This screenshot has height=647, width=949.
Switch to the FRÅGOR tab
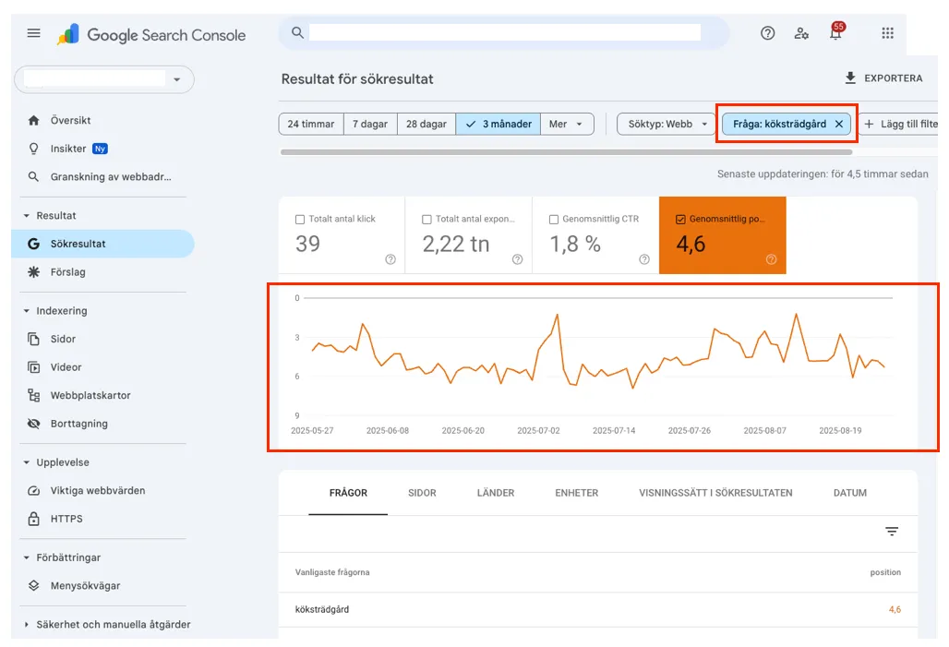348,493
